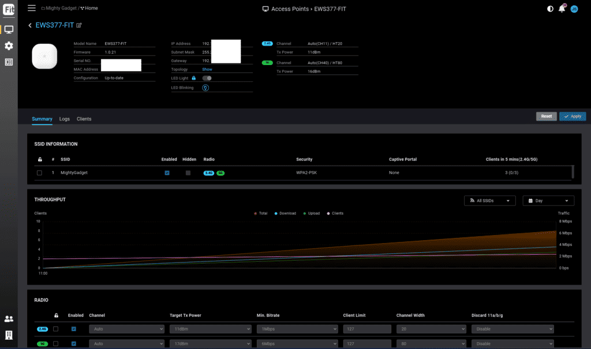The image size is (591, 349).
Task: Click the Show topology link
Action: [x=207, y=69]
